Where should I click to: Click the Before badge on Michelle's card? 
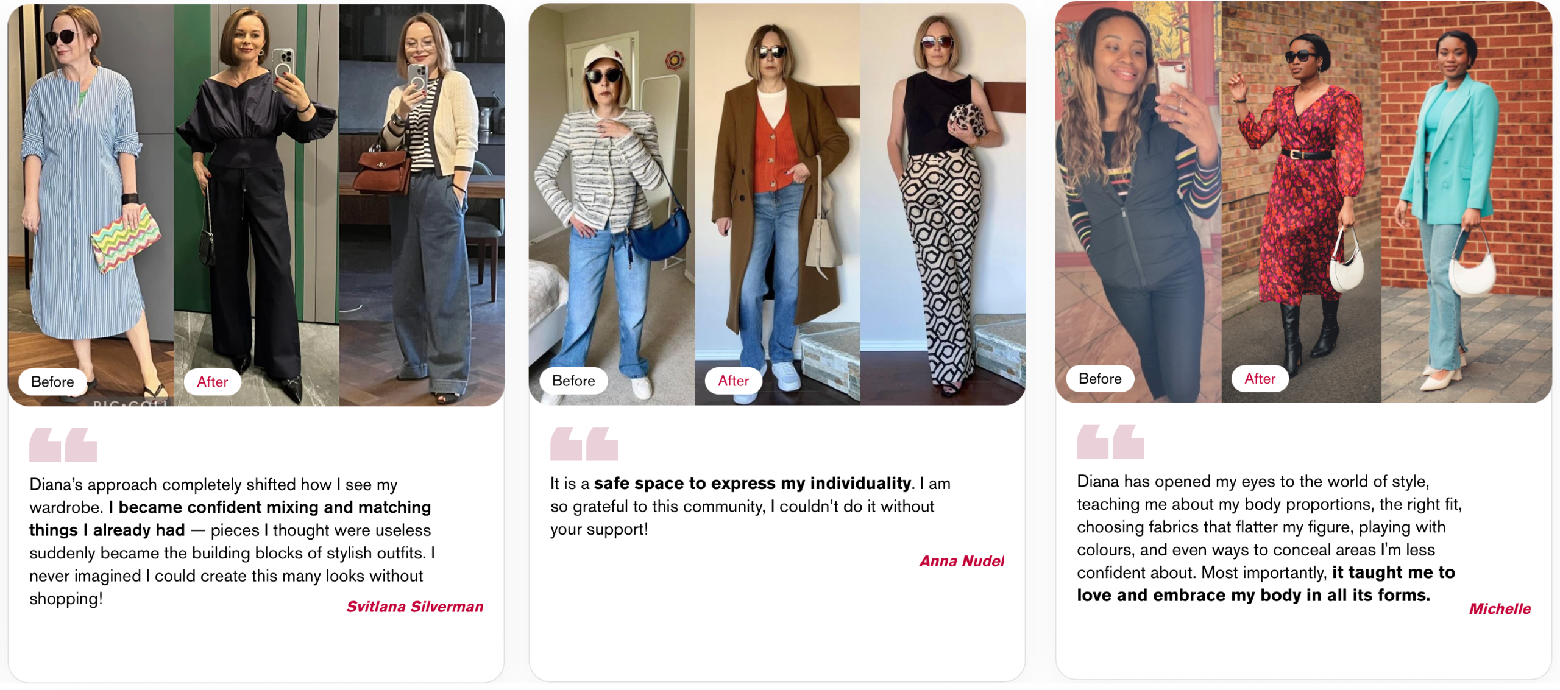point(1100,379)
